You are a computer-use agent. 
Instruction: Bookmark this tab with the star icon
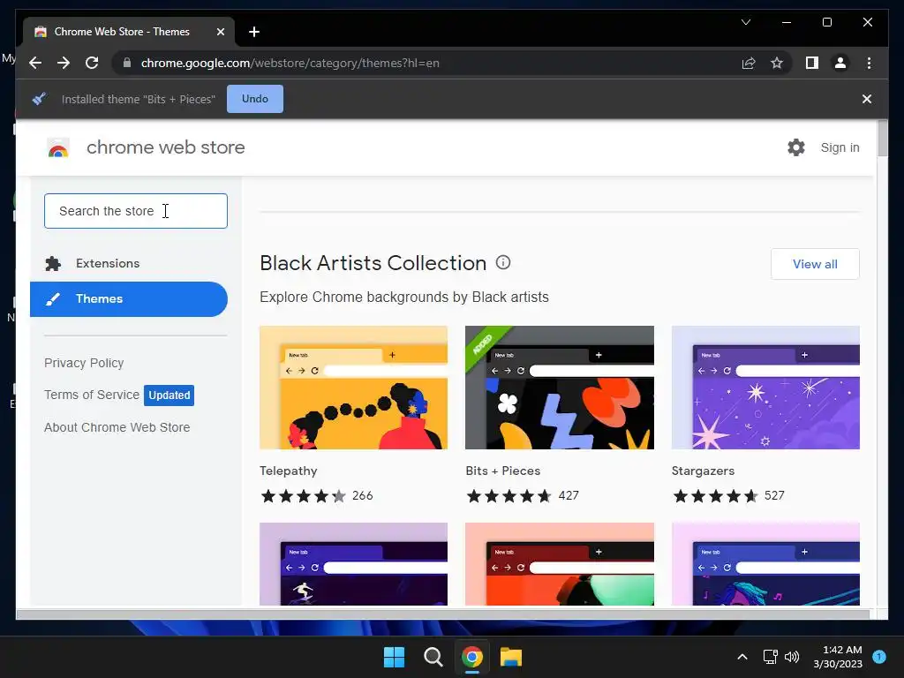click(x=777, y=63)
